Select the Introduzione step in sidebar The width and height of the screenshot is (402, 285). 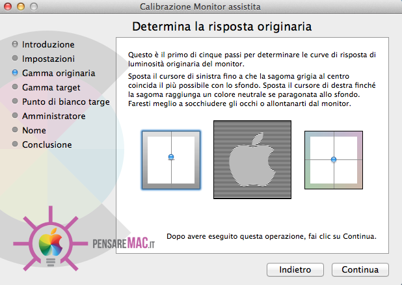(x=48, y=44)
